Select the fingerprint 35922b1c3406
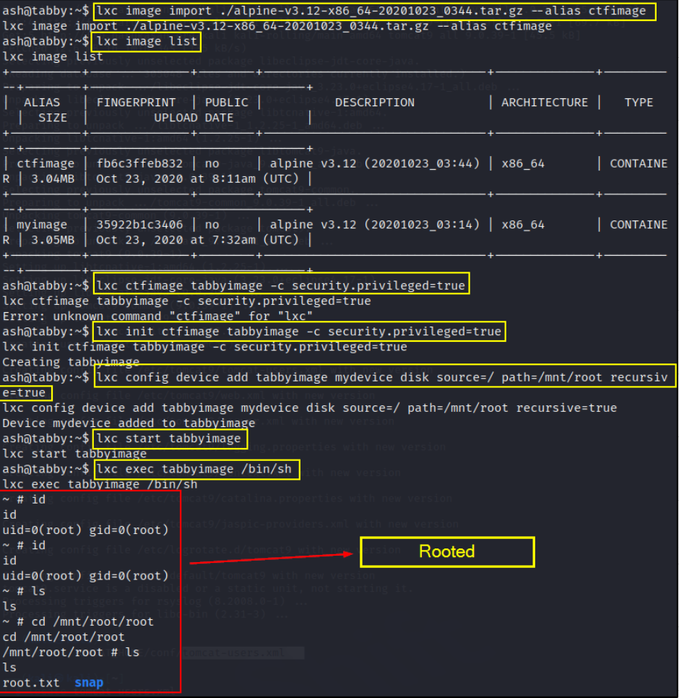This screenshot has width=679, height=698. 139,224
